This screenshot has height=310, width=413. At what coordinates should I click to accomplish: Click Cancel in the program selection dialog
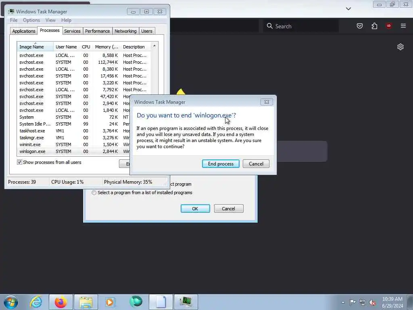pyautogui.click(x=229, y=209)
